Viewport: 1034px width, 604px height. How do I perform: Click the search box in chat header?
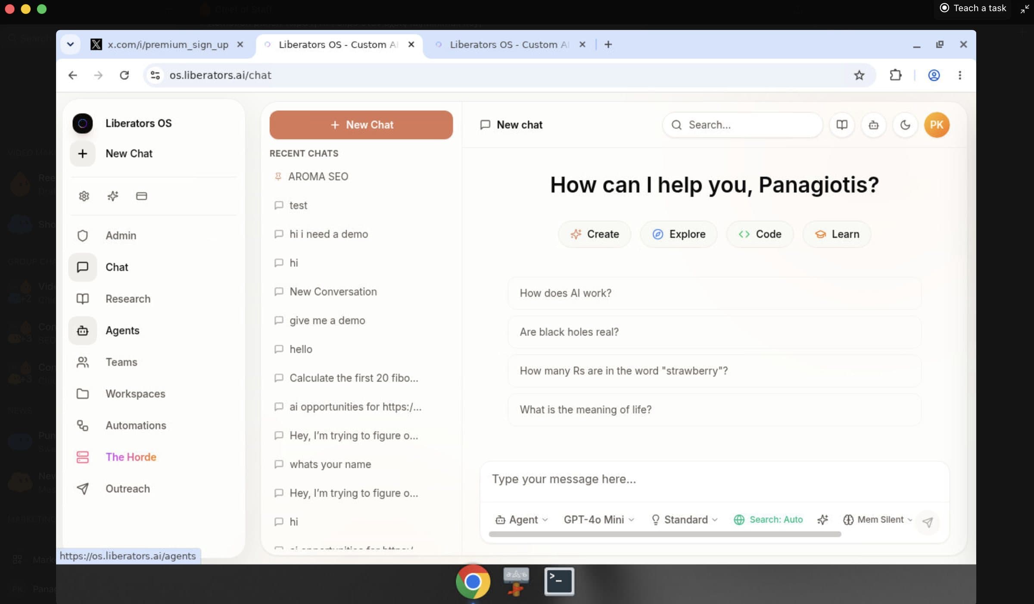[x=742, y=125]
